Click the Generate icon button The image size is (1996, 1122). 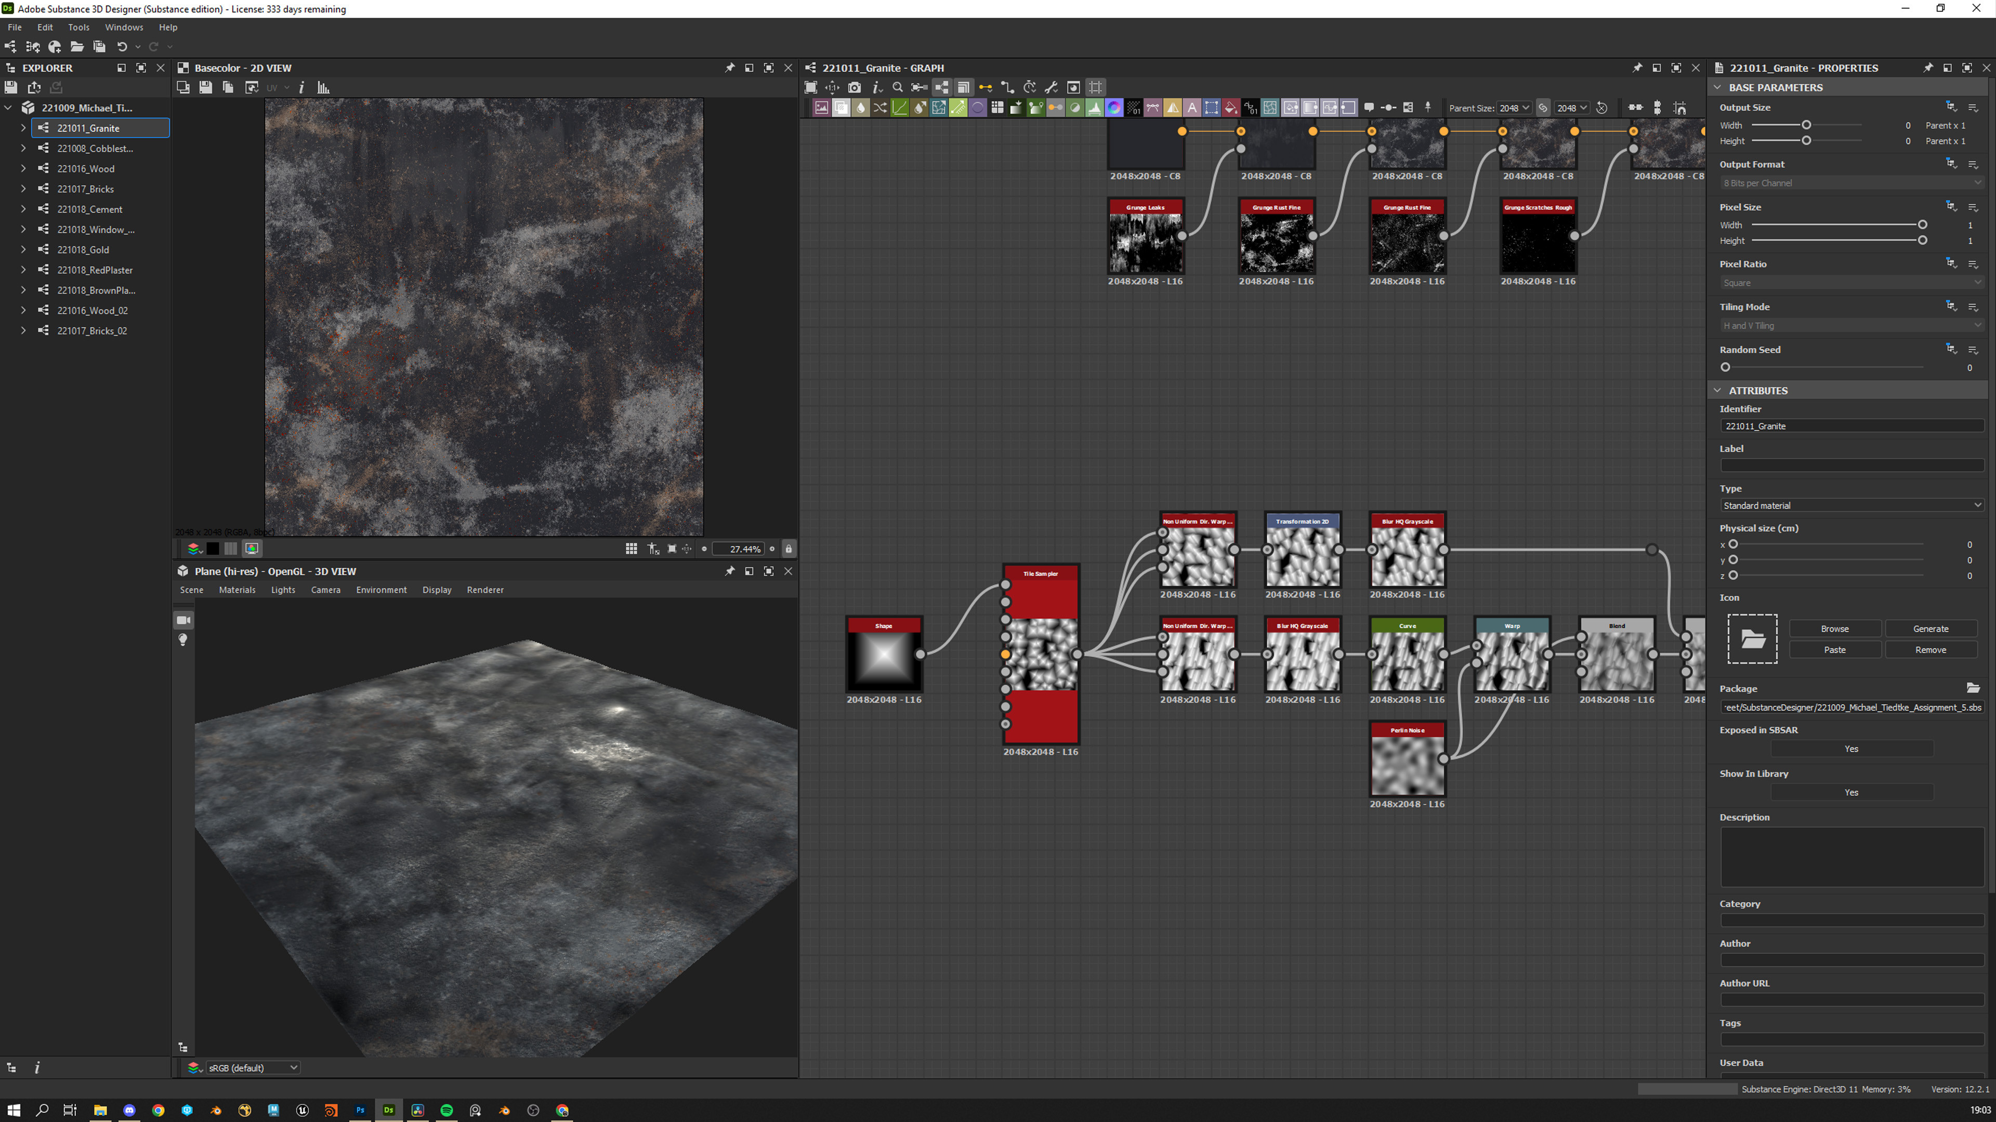[x=1929, y=629]
